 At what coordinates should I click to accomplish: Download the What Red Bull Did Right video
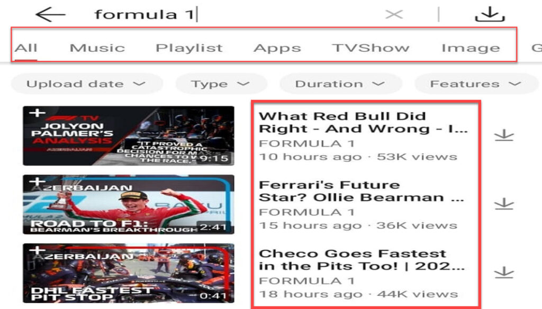pyautogui.click(x=504, y=135)
